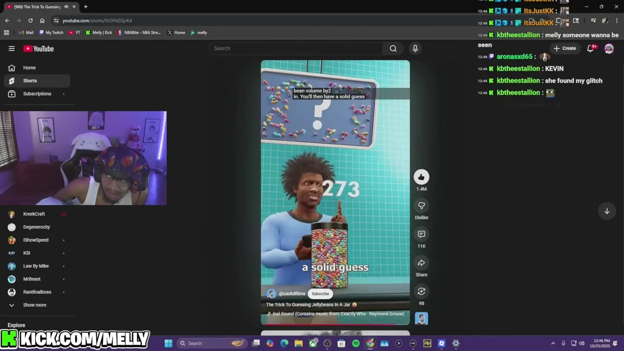This screenshot has height=351, width=624.
Task: Open the Degenerocity channel
Action: (37, 227)
